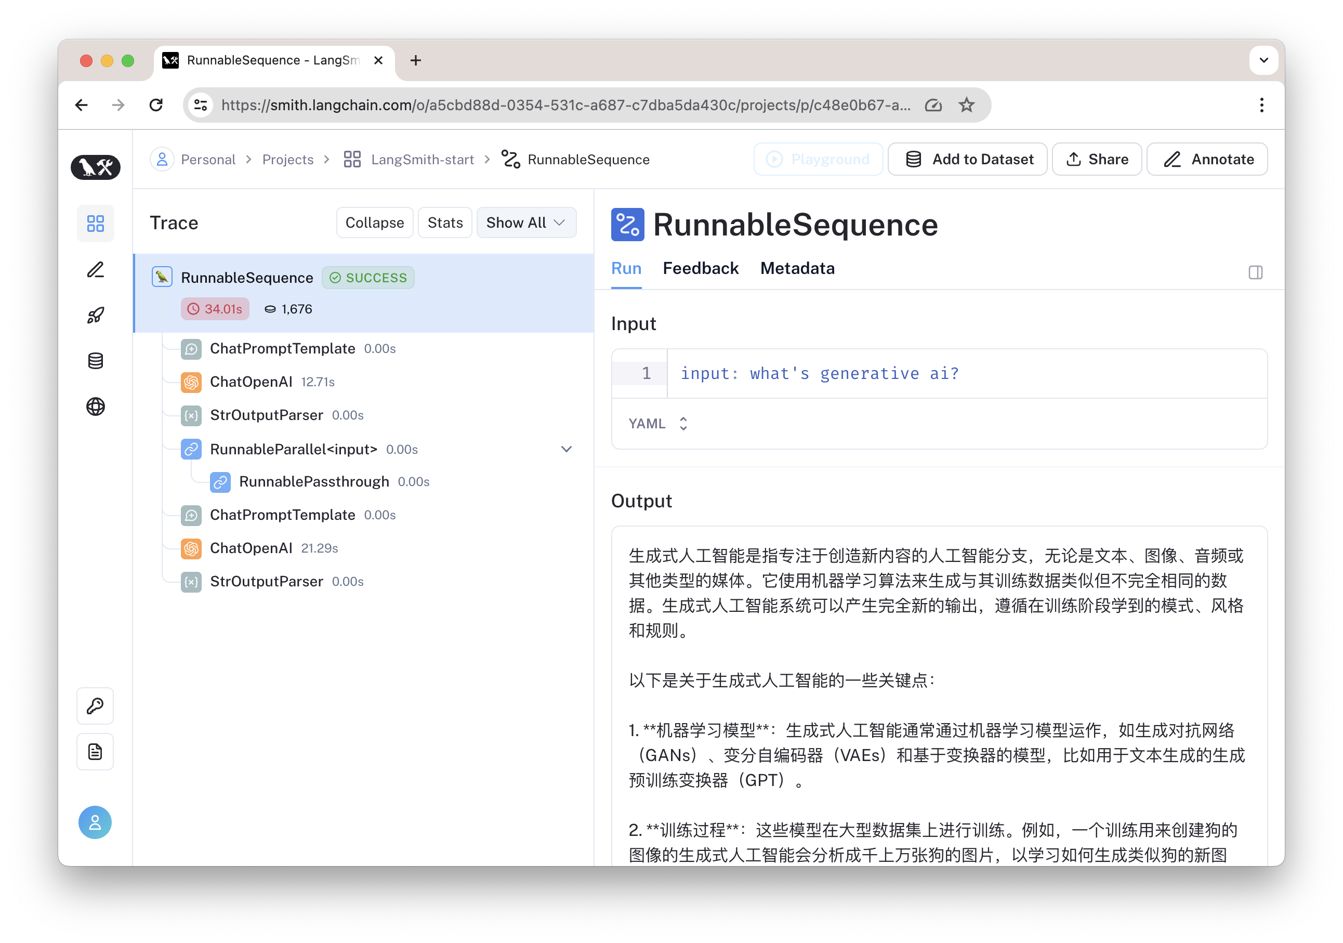The image size is (1343, 943).
Task: Click the SUCCESS status badge
Action: pos(368,277)
